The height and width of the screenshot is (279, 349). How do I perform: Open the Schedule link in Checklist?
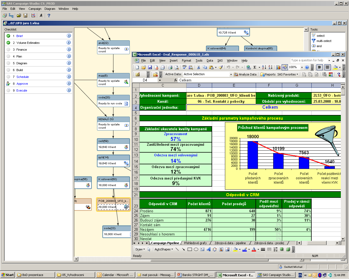[23, 77]
